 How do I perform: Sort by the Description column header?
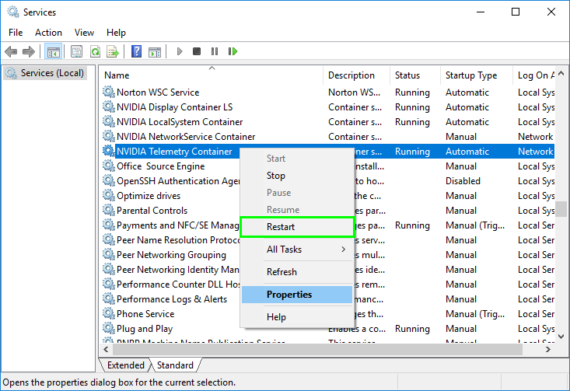coord(356,75)
